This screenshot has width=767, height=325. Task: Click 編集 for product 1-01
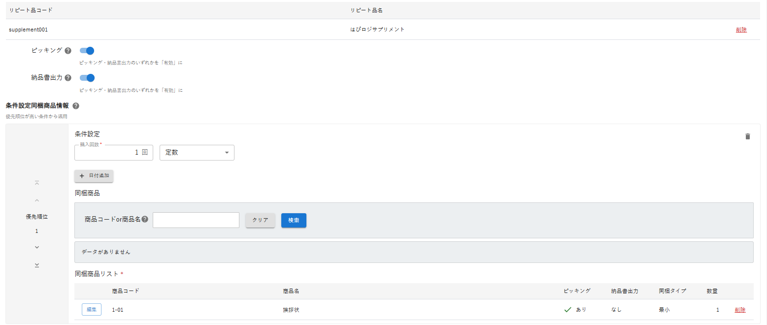click(92, 310)
